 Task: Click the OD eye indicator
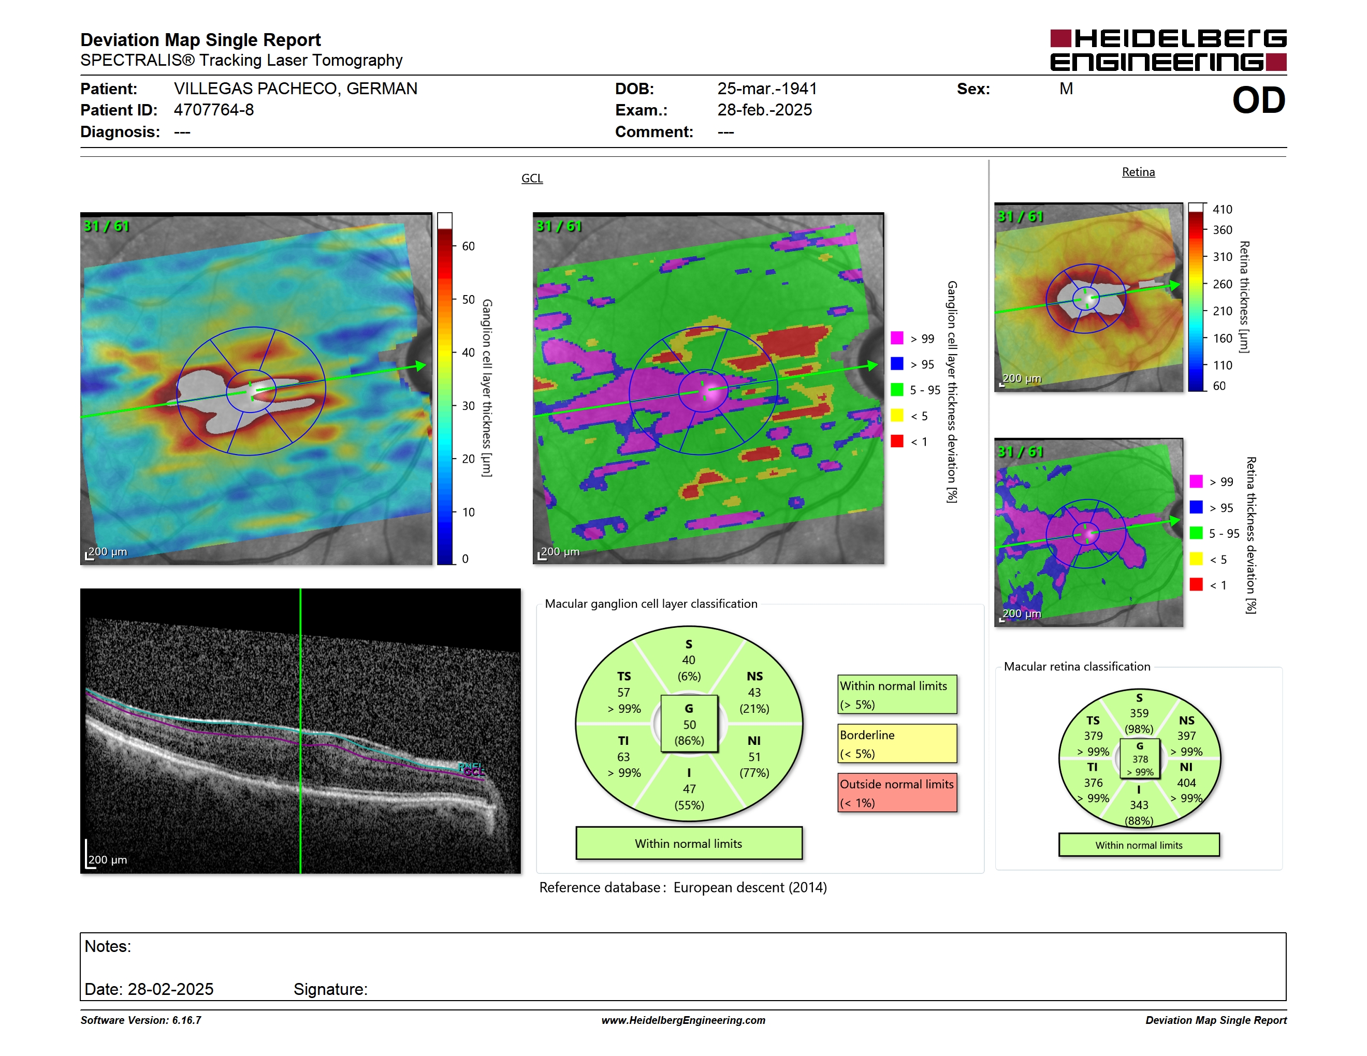click(x=1259, y=100)
